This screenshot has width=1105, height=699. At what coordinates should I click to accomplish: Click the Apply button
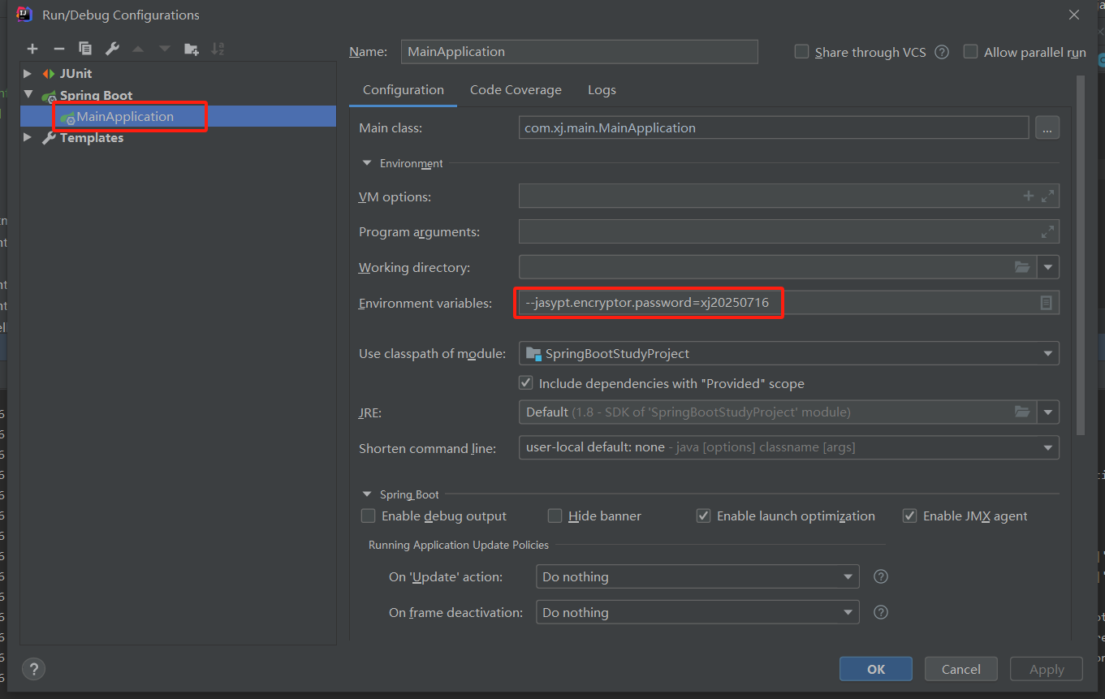pos(1047,669)
